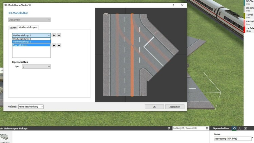Click the Name field Abzweigung (45°, links)
Viewport: 254px width, 143px height.
[x=232, y=139]
